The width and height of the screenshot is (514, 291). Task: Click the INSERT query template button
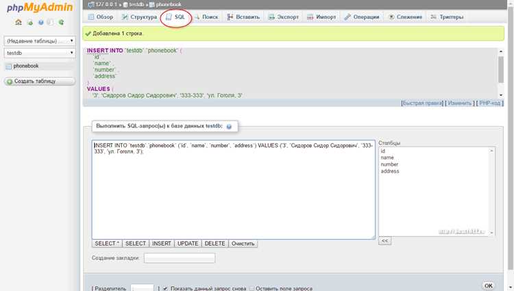[162, 244]
